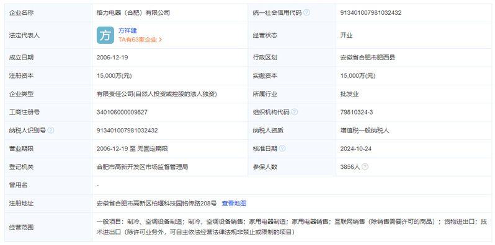
Task: Open 方祥建 legal representative profile
Action: click(128, 31)
